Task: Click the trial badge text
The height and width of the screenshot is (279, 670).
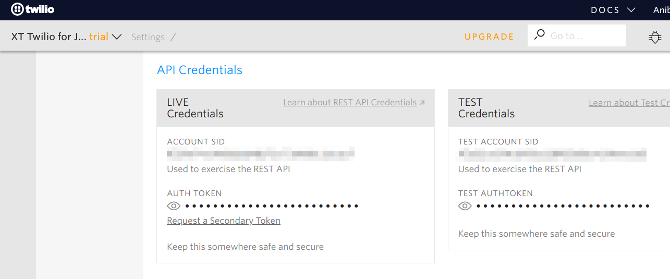Action: tap(99, 37)
